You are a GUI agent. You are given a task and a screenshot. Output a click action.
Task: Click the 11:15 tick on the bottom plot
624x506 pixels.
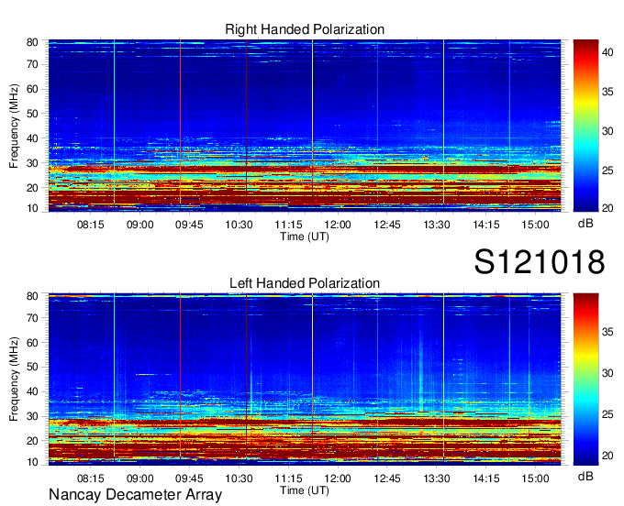click(288, 478)
